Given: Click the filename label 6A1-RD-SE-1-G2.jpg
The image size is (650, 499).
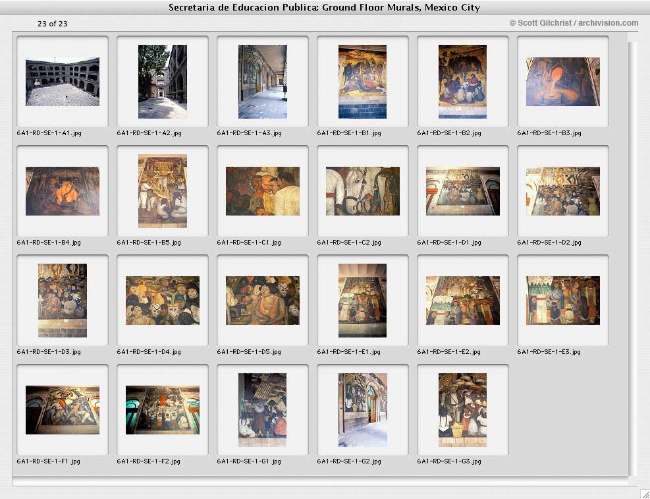Looking at the screenshot, I should click(x=349, y=461).
